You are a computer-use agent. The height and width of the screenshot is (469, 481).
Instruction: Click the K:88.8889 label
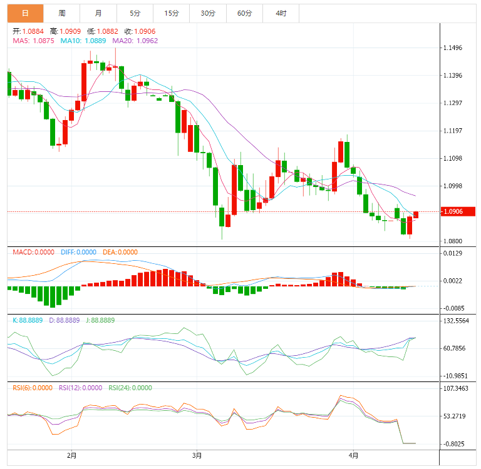28,320
